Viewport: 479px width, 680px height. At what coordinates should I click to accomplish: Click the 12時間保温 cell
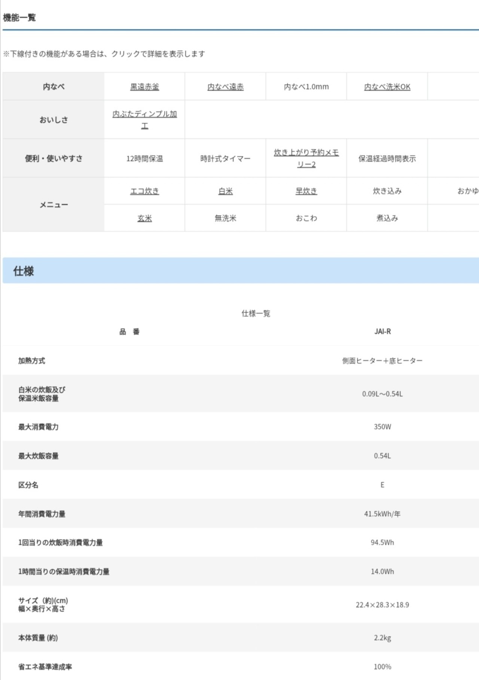coord(144,159)
